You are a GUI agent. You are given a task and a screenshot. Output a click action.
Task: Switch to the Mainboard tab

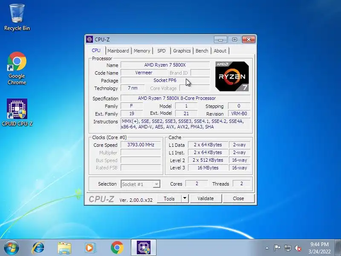118,51
